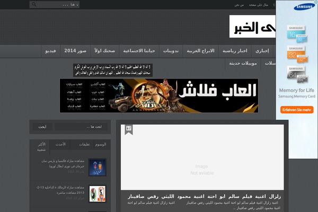The height and width of the screenshot is (212, 318).
Task: Focus the top bar search input field
Action: [x=58, y=4]
